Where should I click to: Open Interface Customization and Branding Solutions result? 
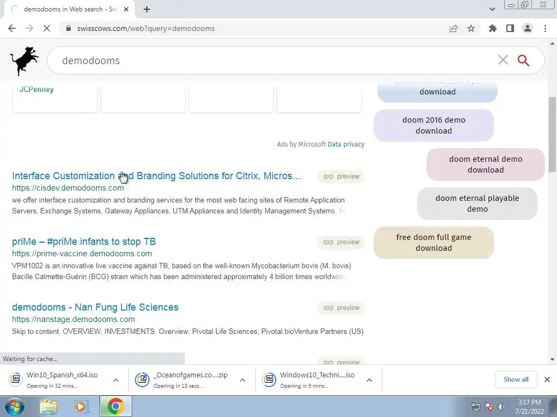click(157, 176)
